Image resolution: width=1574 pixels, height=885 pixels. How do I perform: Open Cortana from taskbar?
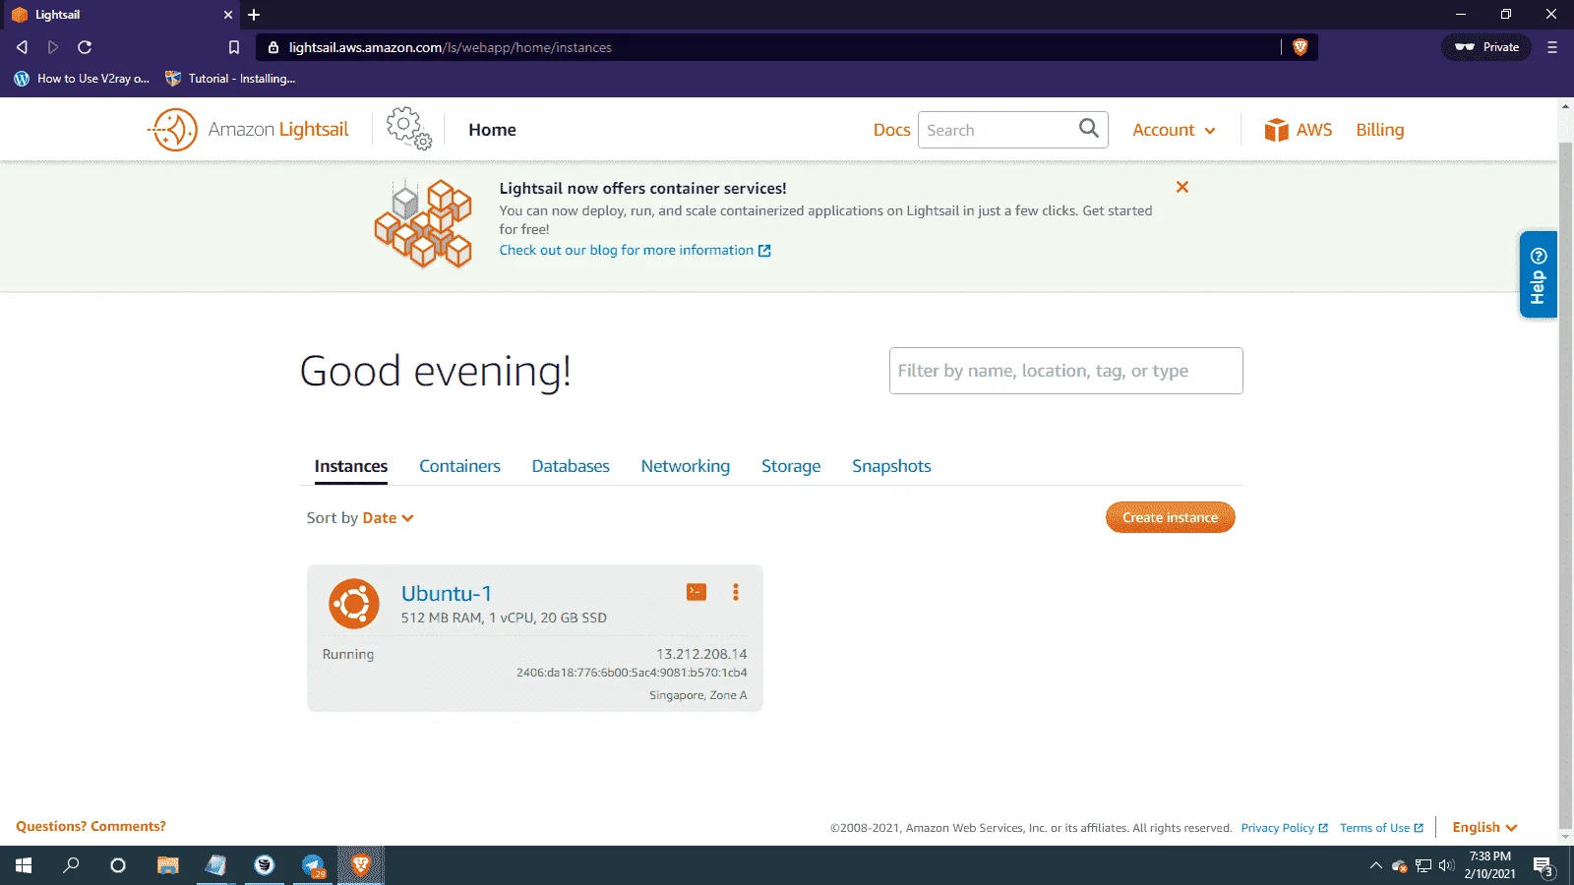pyautogui.click(x=118, y=865)
